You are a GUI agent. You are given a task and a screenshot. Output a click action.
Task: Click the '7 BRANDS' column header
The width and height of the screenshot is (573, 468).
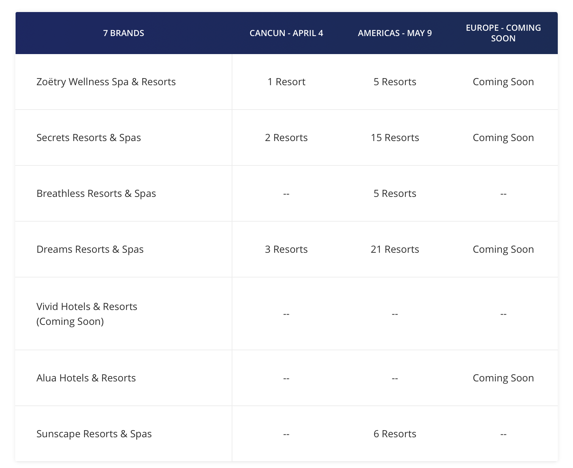123,33
